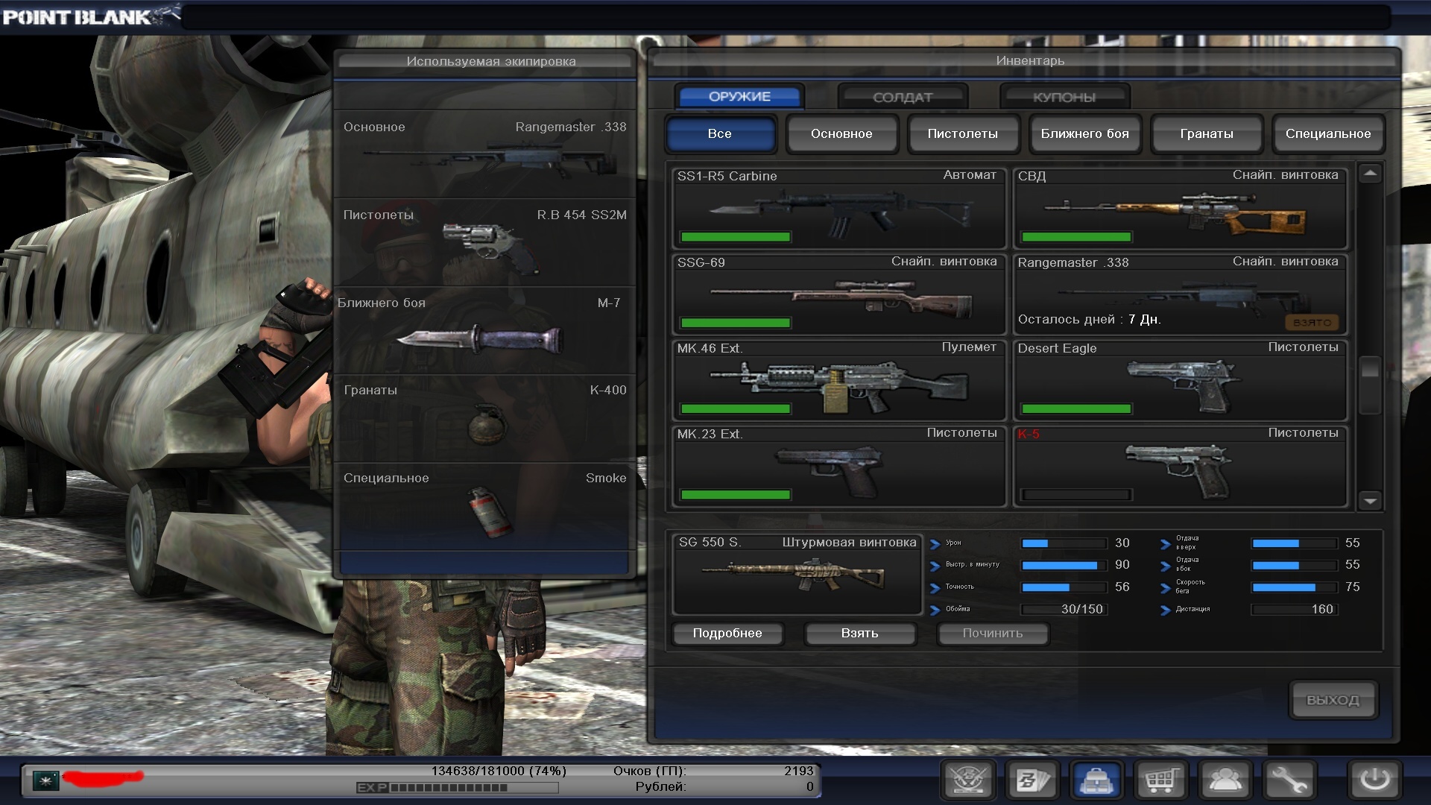
Task: Click the Подробнее button
Action: (x=727, y=633)
